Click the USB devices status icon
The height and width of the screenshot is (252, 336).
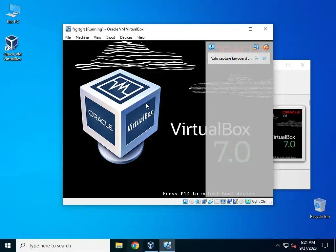point(210,201)
